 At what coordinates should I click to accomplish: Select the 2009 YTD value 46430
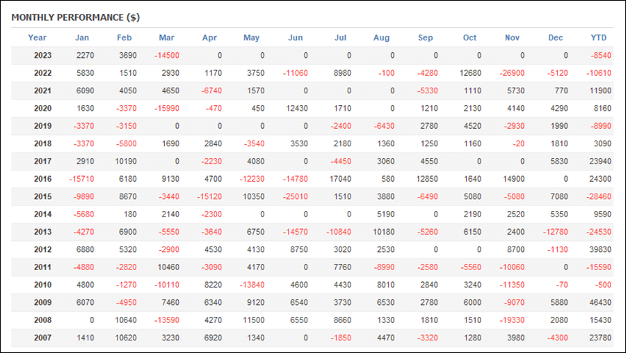tap(600, 303)
